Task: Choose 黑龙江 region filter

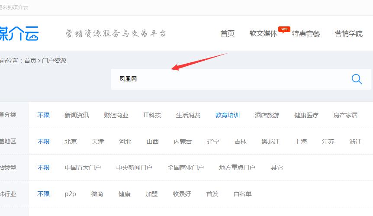Action: pyautogui.click(x=270, y=142)
